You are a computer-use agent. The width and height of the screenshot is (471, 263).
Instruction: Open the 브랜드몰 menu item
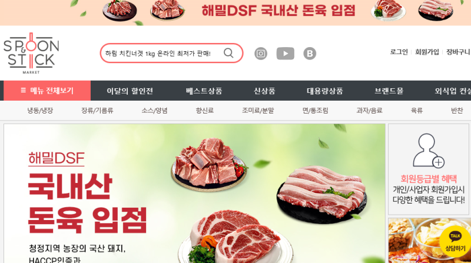(389, 91)
